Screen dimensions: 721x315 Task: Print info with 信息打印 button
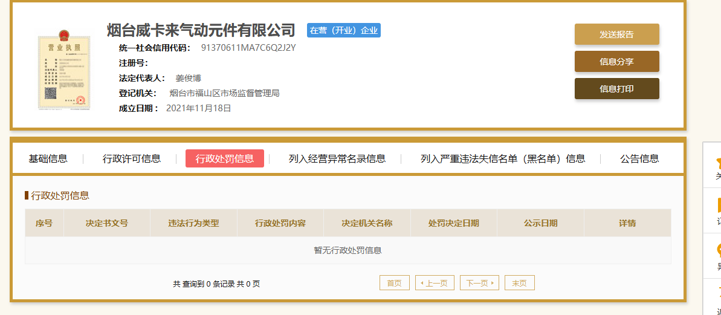pyautogui.click(x=616, y=89)
